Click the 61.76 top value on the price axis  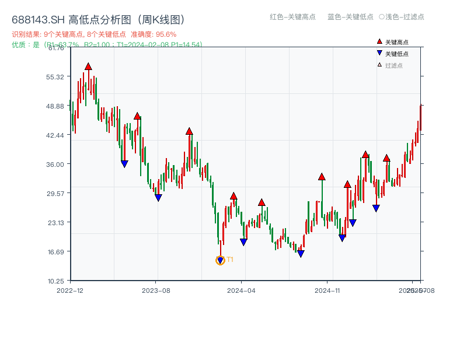click(x=55, y=49)
